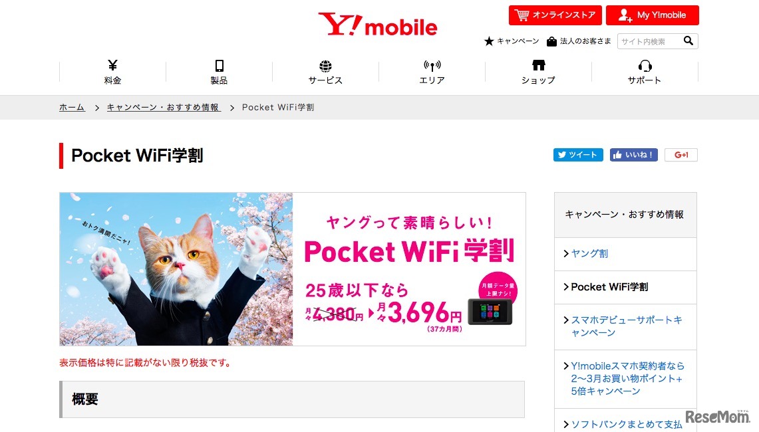This screenshot has height=432, width=759.
Task: Open the 料金 yen icon menu
Action: tap(112, 72)
